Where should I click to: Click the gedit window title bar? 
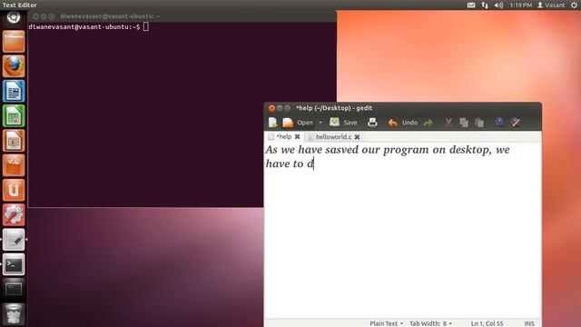click(402, 108)
